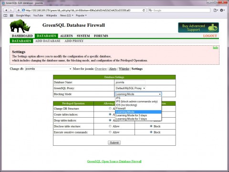Open the Wikipedia bookmark

point(52,15)
